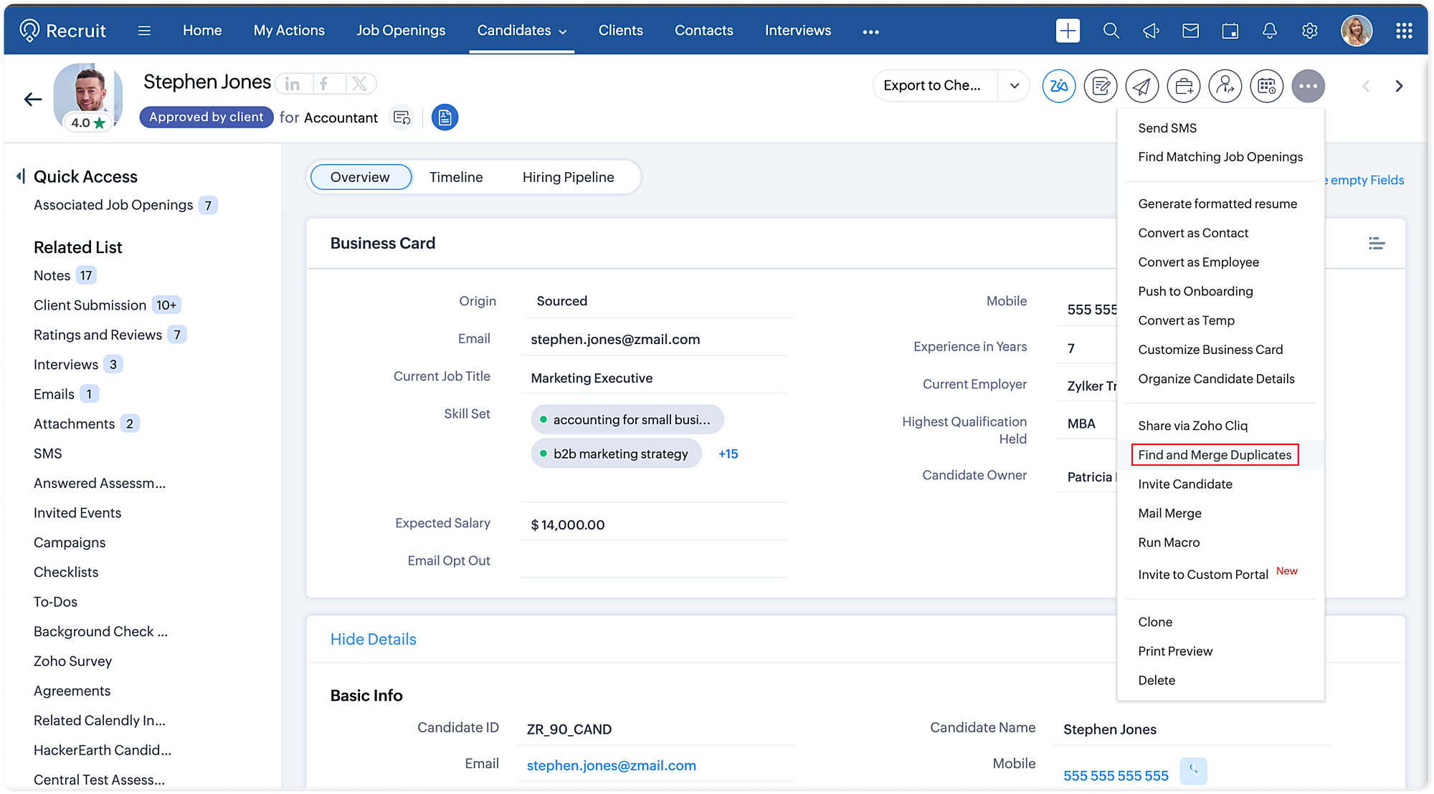Viewport: 1434px width, 794px height.
Task: Expand the +15 more skills
Action: click(728, 454)
